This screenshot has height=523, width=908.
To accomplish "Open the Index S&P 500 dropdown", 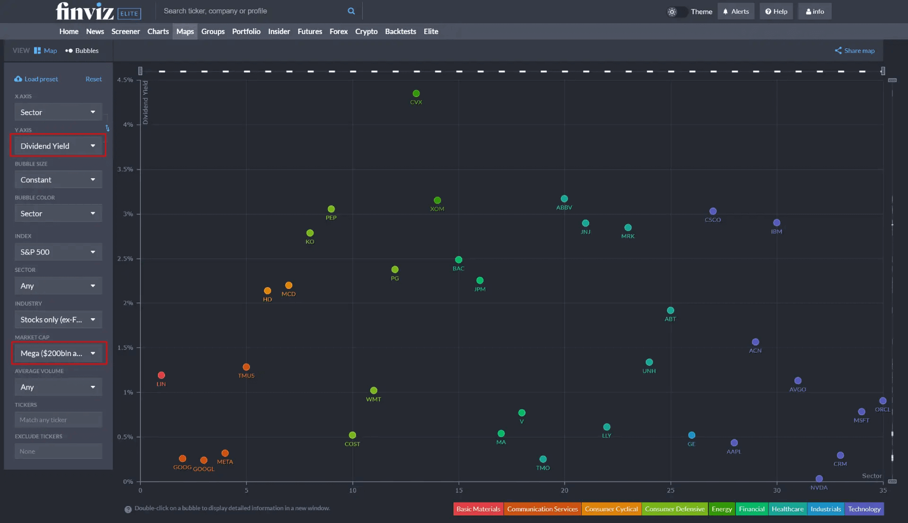I will tap(58, 252).
